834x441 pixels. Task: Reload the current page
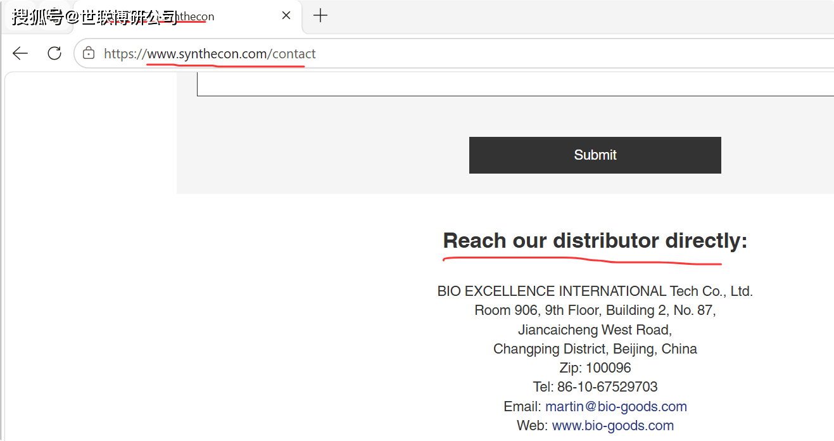tap(54, 53)
